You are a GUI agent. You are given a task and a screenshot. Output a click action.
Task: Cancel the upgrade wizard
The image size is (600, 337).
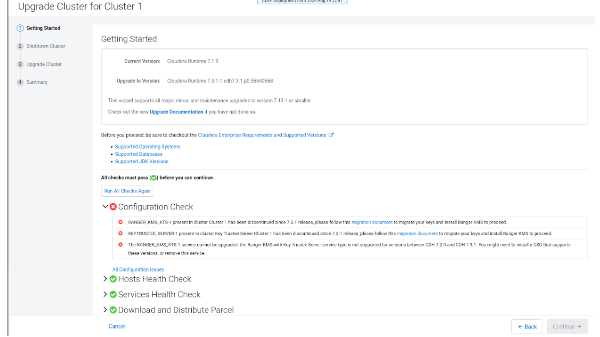click(117, 327)
